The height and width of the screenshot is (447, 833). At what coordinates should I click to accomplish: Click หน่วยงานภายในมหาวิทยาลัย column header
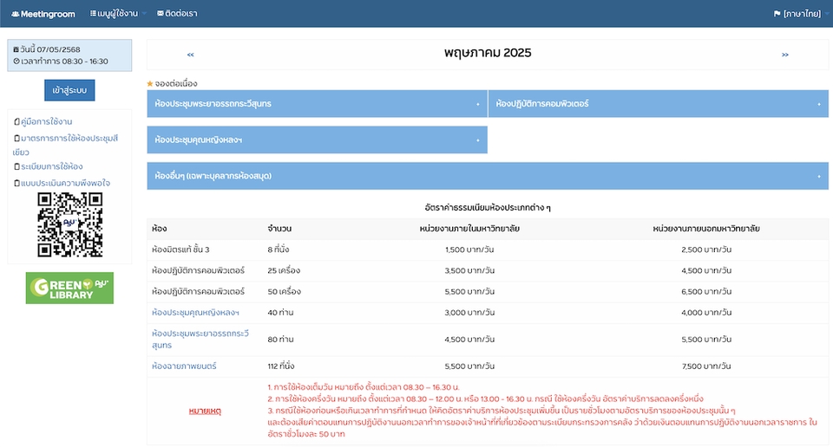click(469, 229)
